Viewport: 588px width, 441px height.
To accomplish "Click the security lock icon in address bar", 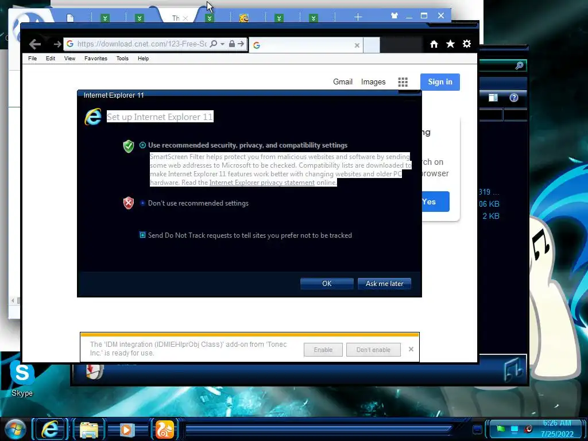I will [232, 44].
